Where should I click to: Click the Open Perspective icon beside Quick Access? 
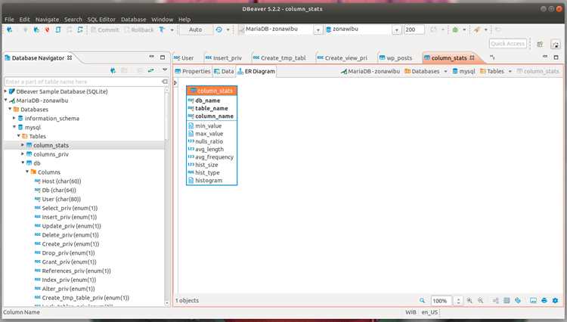pos(540,44)
